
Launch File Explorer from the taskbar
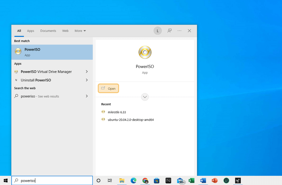pyautogui.click(x=122, y=181)
